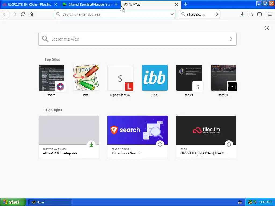Click the second notification area tray icon
Viewport: 275px width, 206px height.
tap(255, 202)
